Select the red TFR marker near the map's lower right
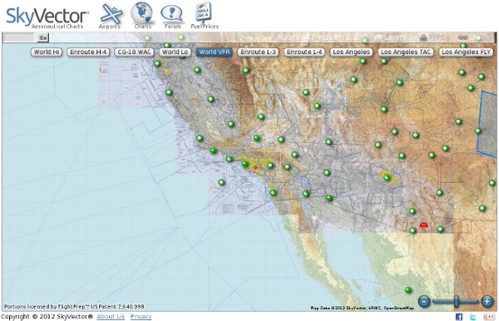The height and width of the screenshot is (321, 499). click(x=423, y=225)
